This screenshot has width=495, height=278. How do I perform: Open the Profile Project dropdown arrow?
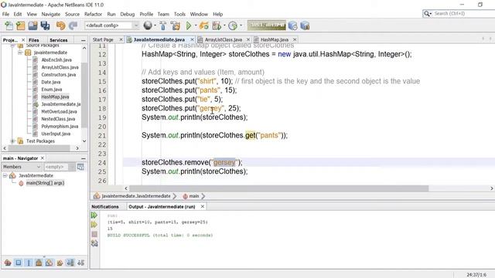pyautogui.click(x=224, y=25)
